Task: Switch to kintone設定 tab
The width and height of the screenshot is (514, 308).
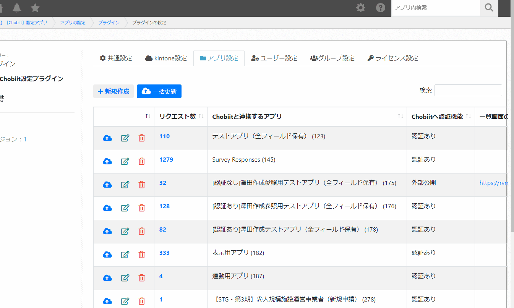Action: tap(166, 58)
